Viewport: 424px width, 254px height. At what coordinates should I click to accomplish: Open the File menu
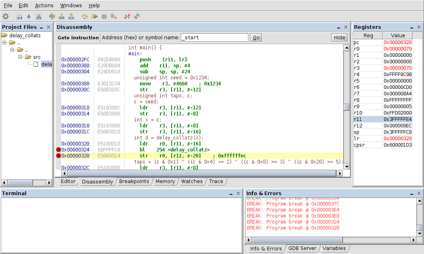[8, 6]
